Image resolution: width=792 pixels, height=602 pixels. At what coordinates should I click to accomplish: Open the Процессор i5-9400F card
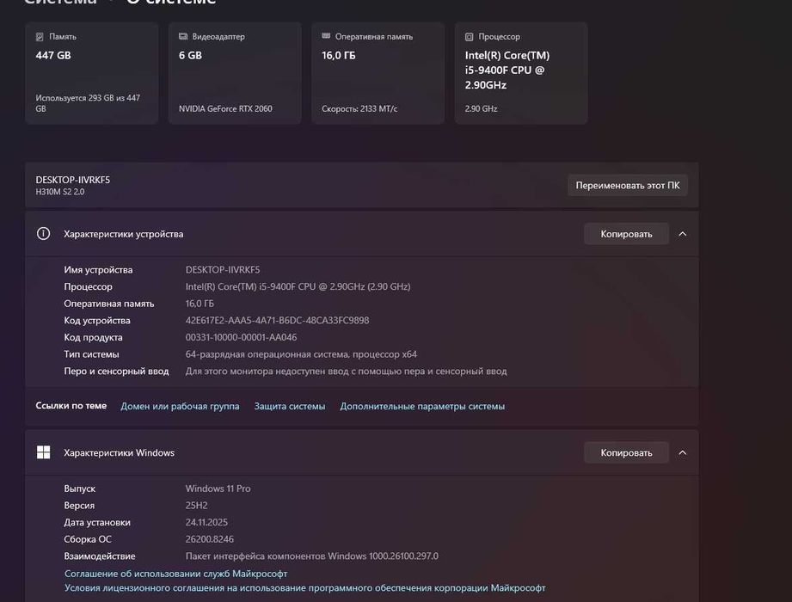tap(521, 73)
